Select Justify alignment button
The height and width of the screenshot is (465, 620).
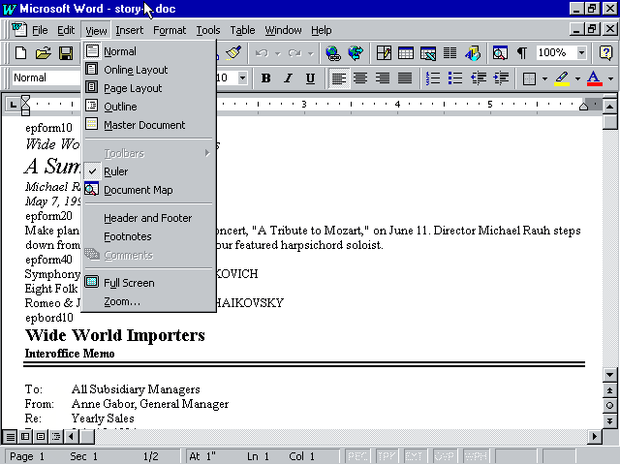(x=405, y=77)
